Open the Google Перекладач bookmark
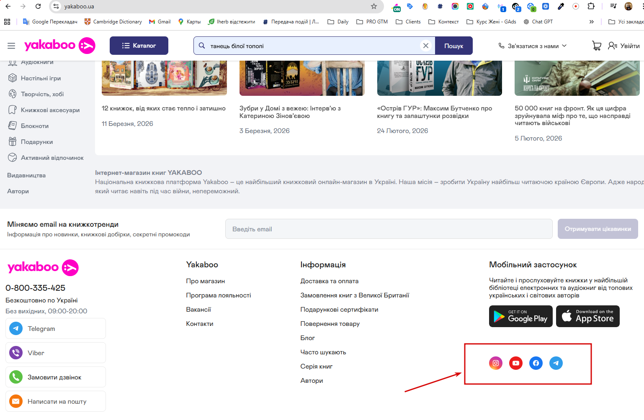Screen dimensions: 644x420 [x=50, y=22]
